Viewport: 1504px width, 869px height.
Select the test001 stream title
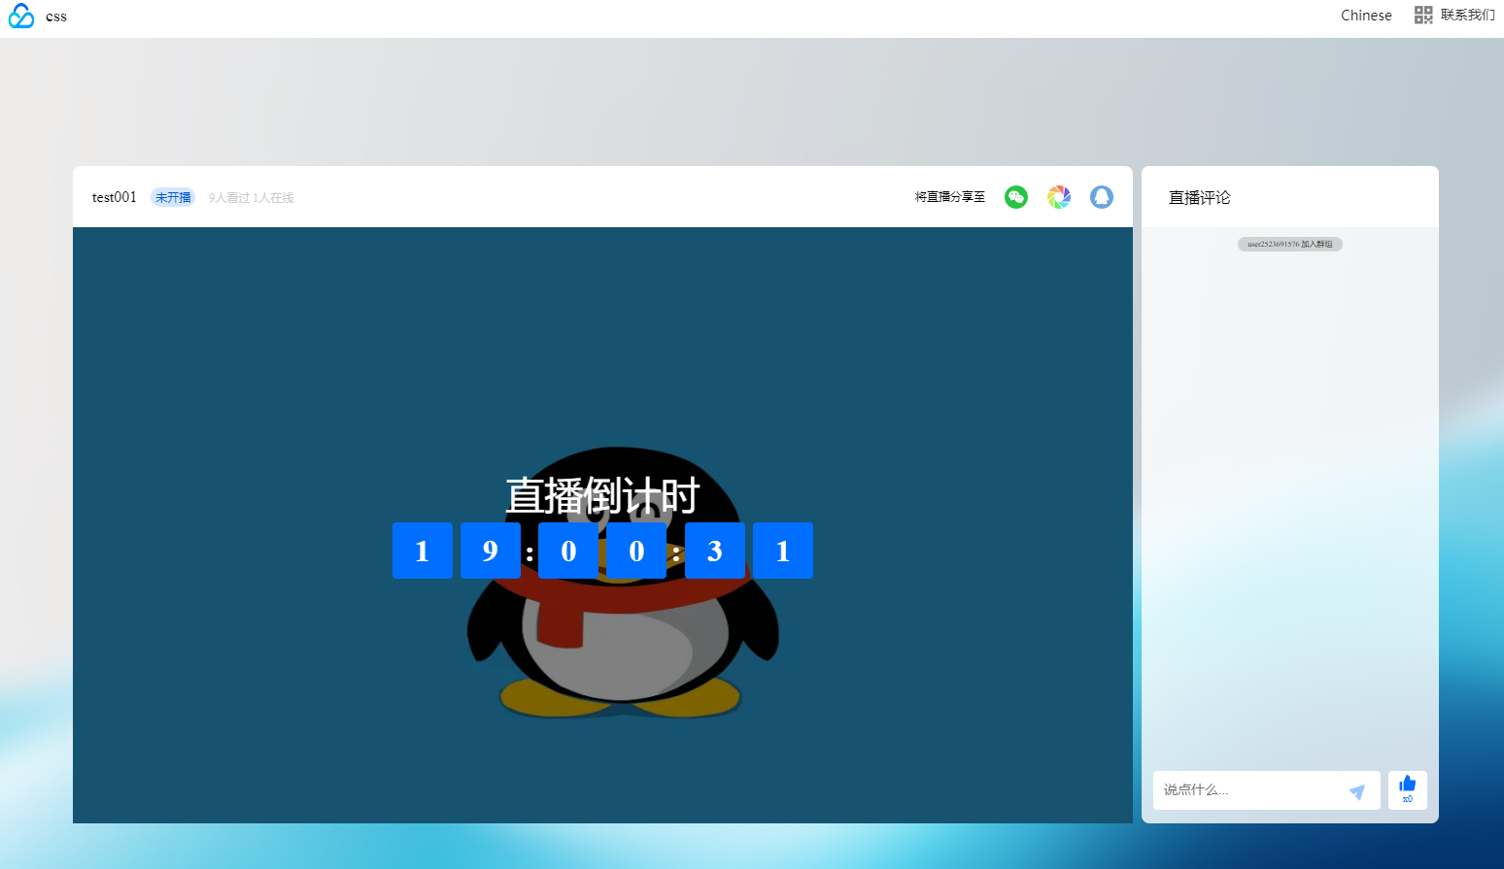(115, 197)
